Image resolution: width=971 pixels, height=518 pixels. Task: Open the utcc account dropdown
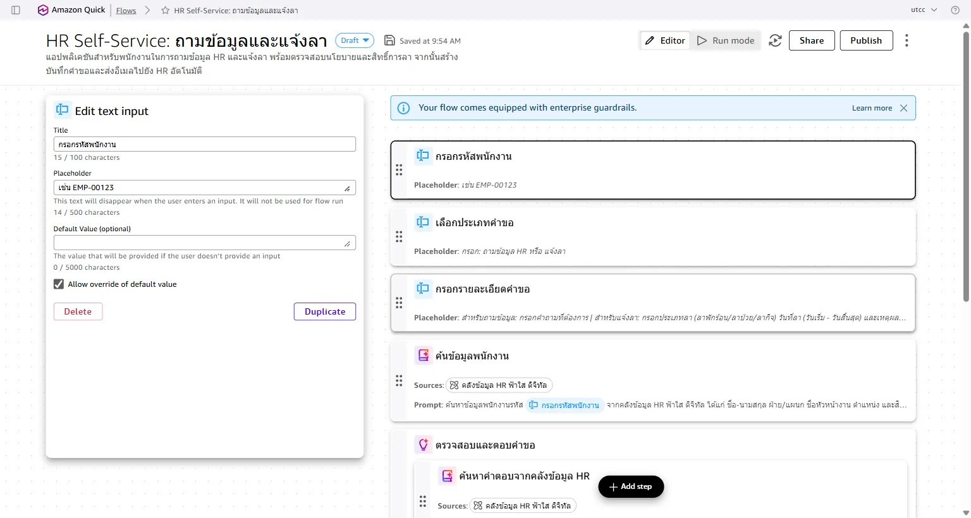[x=924, y=10]
